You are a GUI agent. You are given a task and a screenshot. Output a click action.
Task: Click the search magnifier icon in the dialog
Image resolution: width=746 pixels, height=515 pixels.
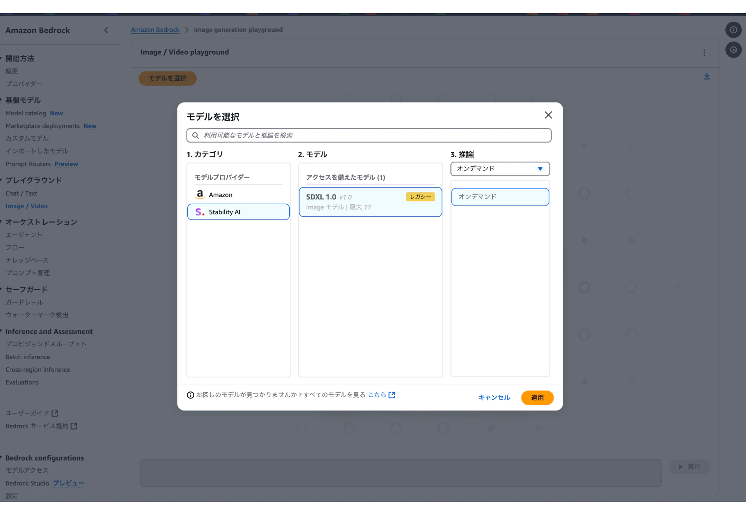click(195, 135)
